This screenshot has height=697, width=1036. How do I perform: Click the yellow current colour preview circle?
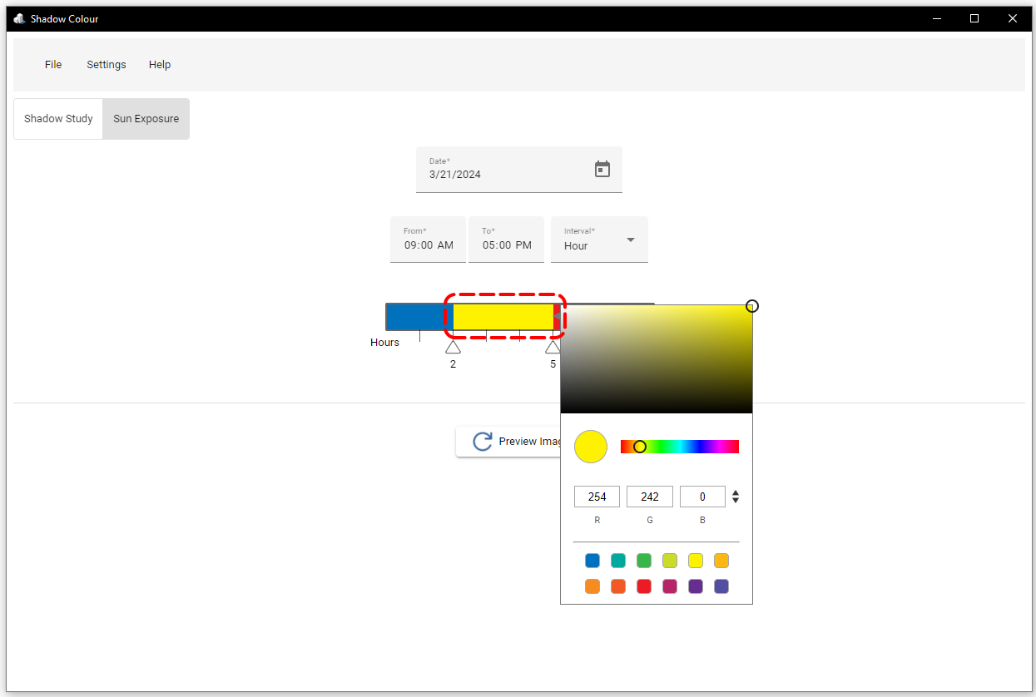[x=591, y=447]
